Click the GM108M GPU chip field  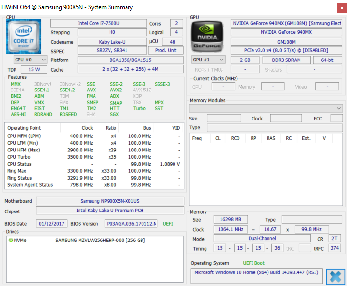286,42
